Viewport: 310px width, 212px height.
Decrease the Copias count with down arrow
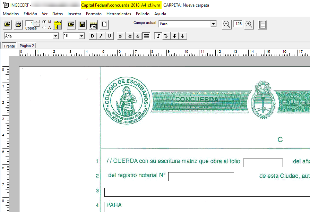tap(36, 25)
